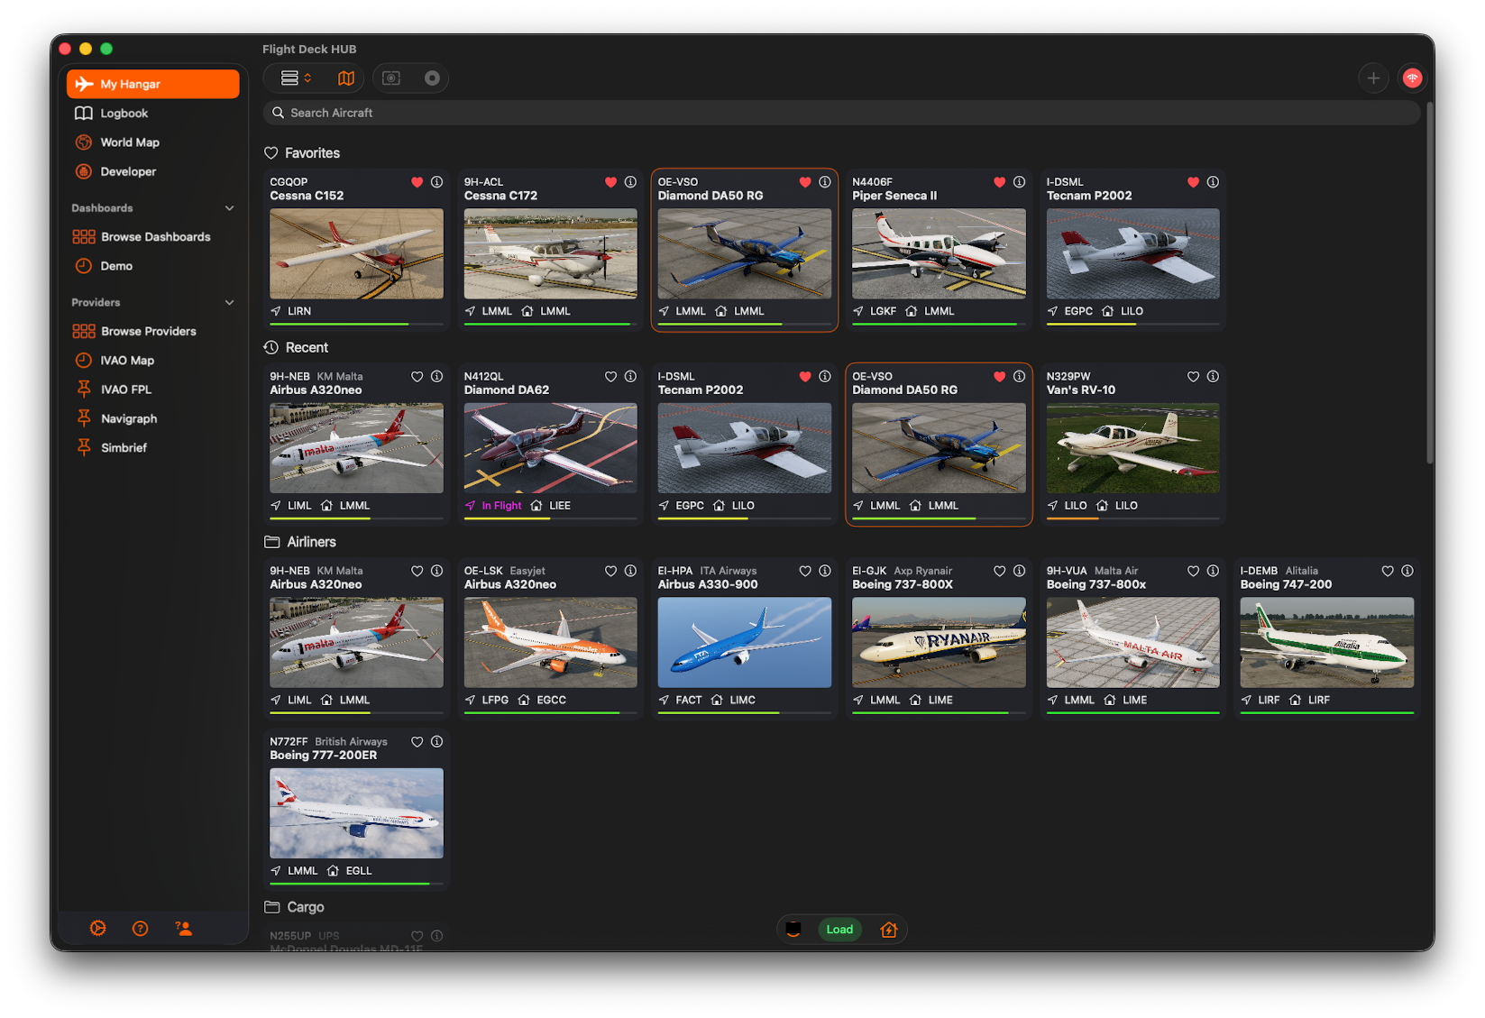Click the home base icon next to Load
Screen dimensions: 1485x1018
pos(888,930)
